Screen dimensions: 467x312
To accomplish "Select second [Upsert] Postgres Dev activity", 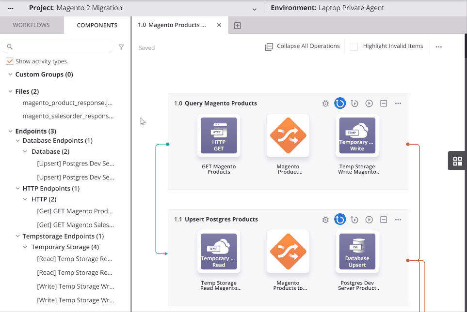I will (x=76, y=177).
